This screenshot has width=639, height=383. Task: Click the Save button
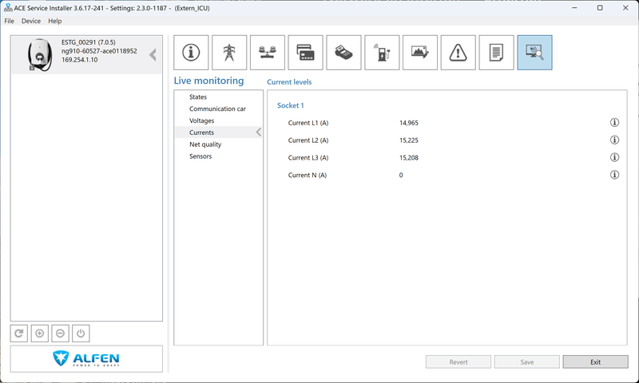527,361
